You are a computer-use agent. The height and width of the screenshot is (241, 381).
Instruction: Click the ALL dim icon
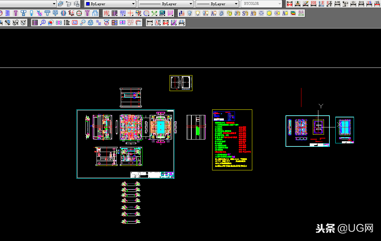tap(301, 13)
